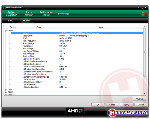Click the AuthenticAMD value

click(x=66, y=38)
